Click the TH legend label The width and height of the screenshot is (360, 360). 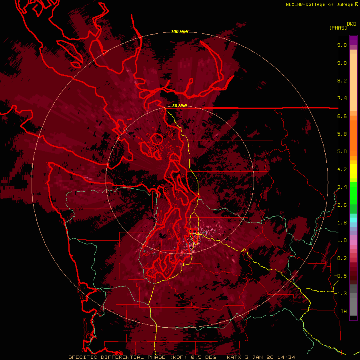coord(344,312)
